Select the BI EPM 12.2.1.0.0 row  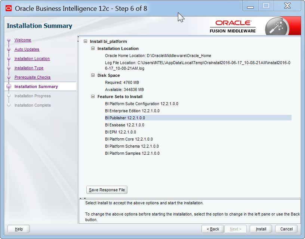(120, 132)
